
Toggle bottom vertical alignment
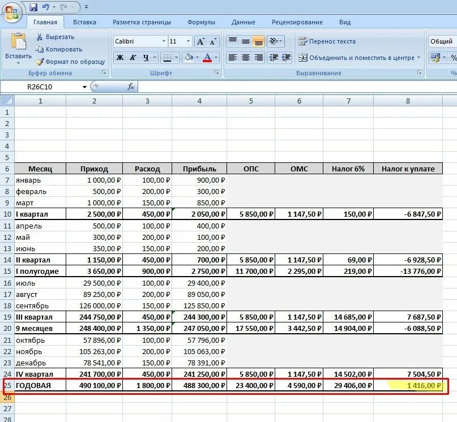pos(259,41)
